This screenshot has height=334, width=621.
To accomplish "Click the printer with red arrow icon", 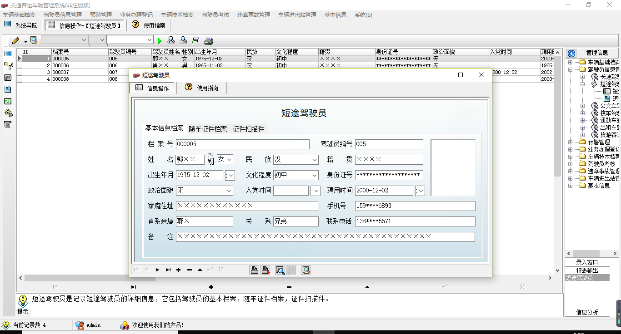I will point(266,270).
